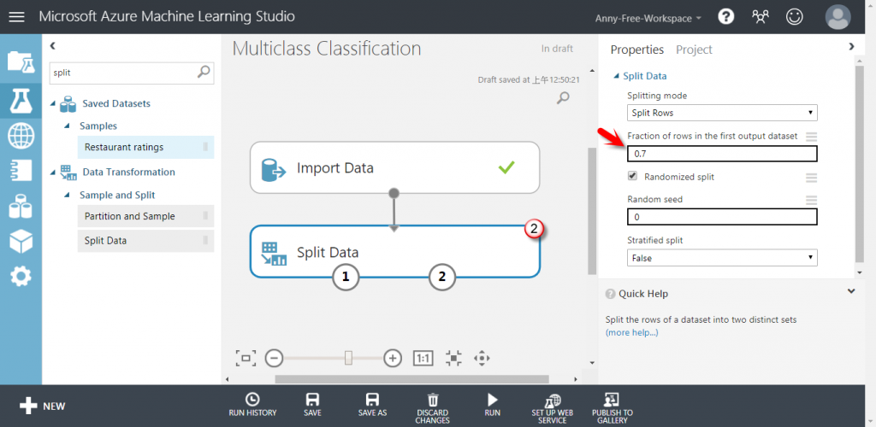
Task: Click the module search magnifier icon
Action: [204, 72]
